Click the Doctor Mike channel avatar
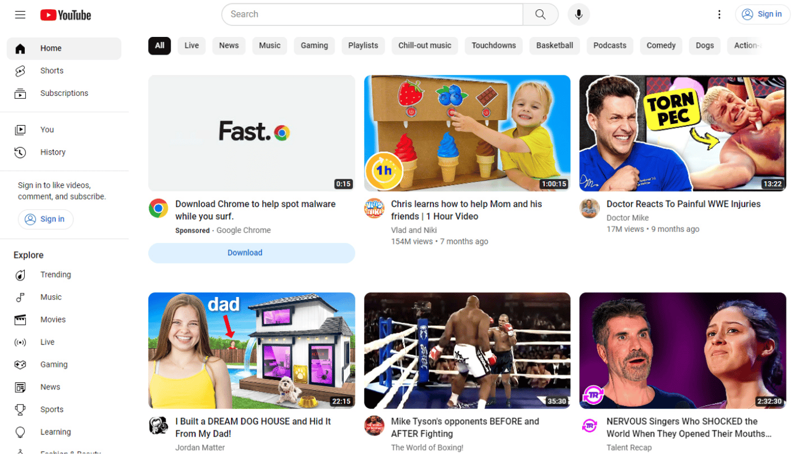This screenshot has height=454, width=807. (x=589, y=208)
